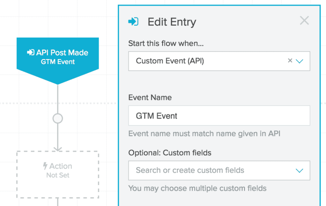Click the Edit Entry panel title

171,22
